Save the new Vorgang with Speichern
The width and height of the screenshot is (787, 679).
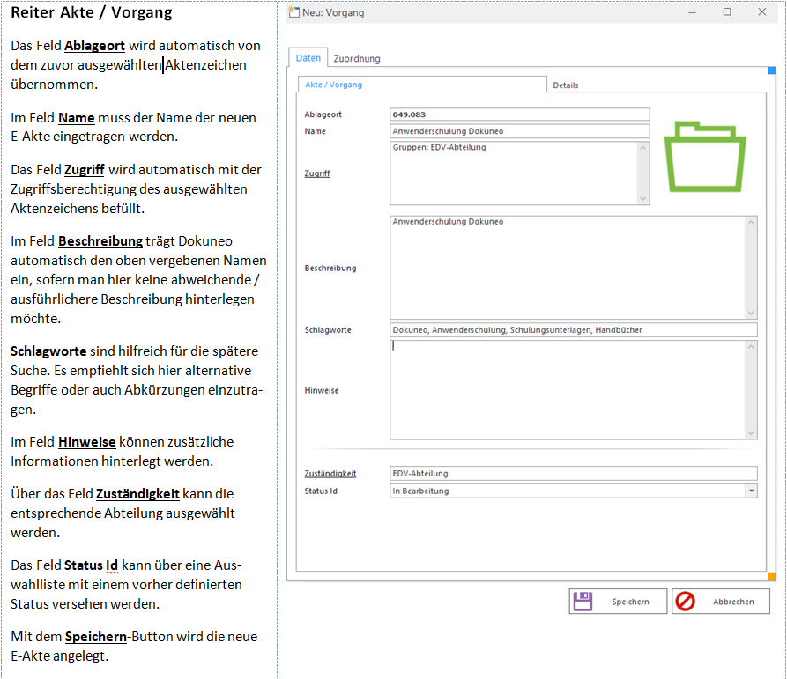618,601
